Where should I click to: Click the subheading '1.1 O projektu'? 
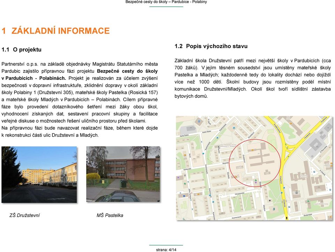(21, 49)
